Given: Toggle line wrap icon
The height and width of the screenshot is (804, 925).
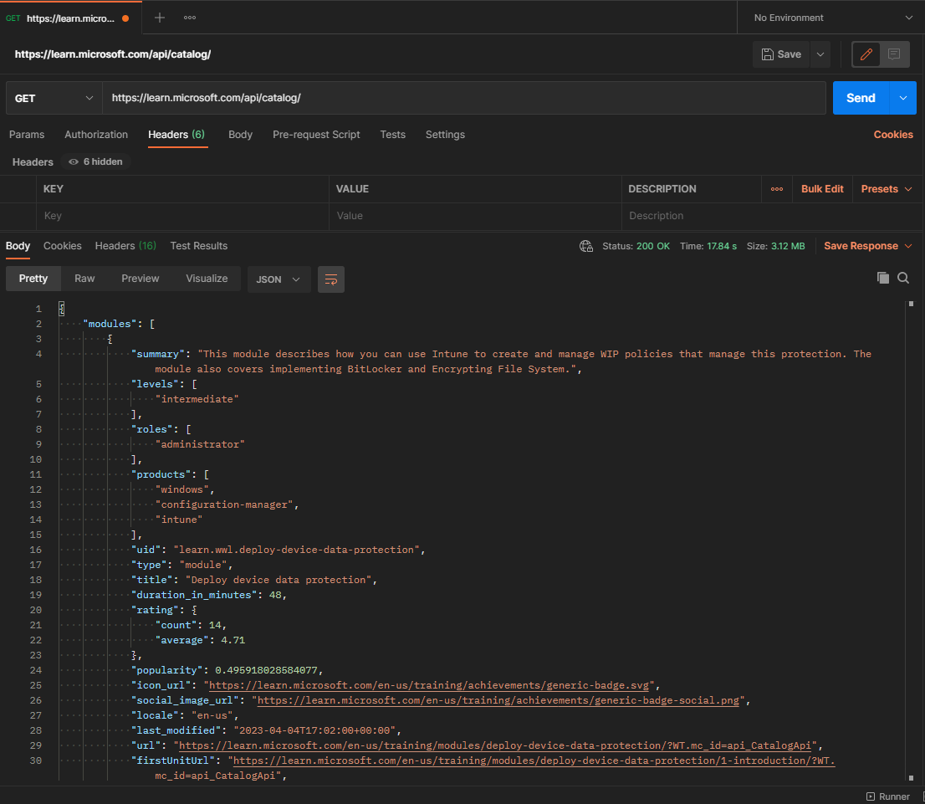Looking at the screenshot, I should point(331,279).
